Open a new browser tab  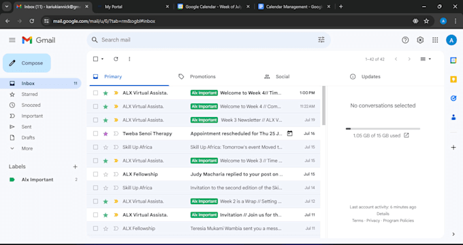coord(340,7)
